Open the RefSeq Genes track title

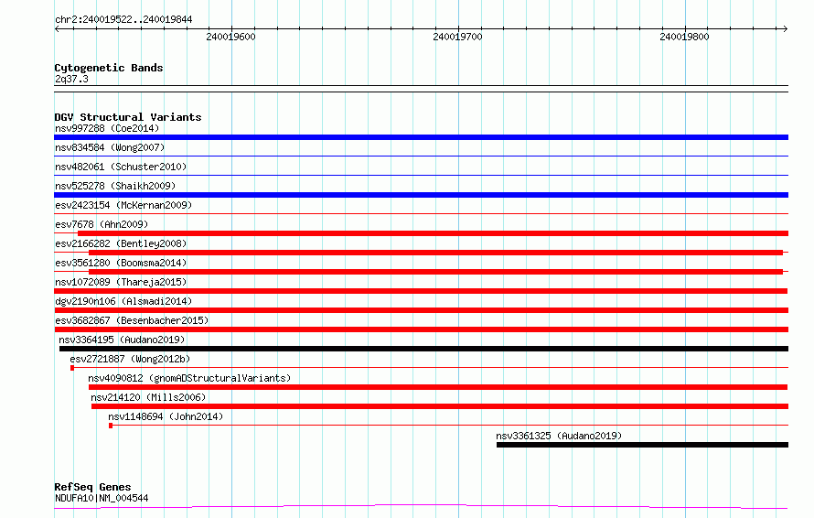tap(92, 487)
